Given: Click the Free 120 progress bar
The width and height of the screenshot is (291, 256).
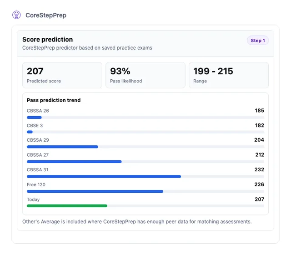Looking at the screenshot, I should (x=145, y=191).
